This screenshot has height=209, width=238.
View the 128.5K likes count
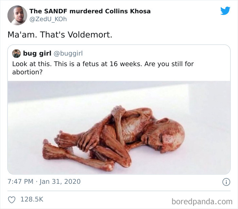coord(32,199)
